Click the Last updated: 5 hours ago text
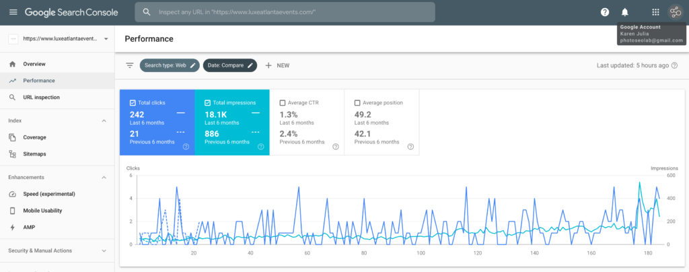689x272 pixels. point(632,65)
